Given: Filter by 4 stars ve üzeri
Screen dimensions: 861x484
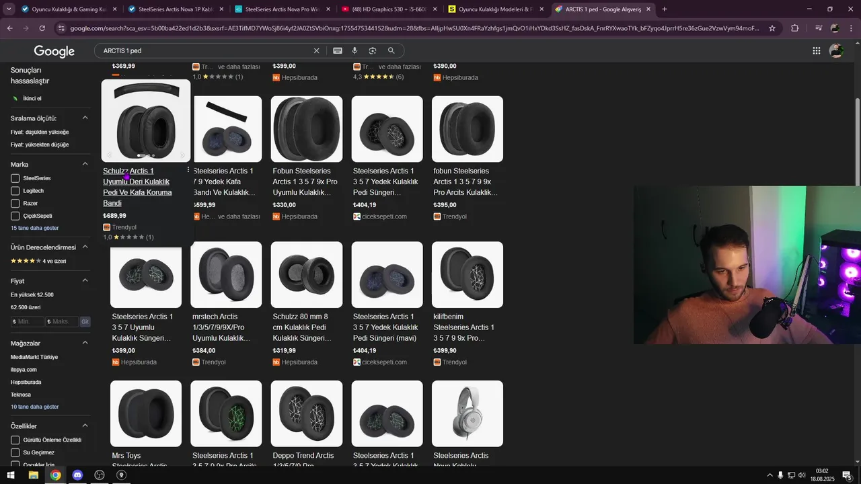Looking at the screenshot, I should [x=38, y=261].
